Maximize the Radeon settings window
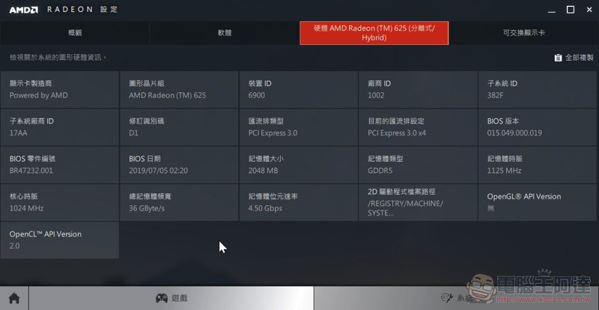Viewport: 599px width, 310px height. (x=571, y=10)
